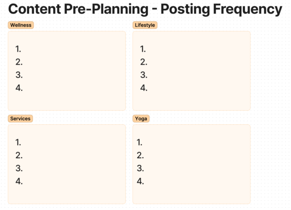
Task: Click list item 2 in the Lifestyle card
Action: tap(144, 62)
